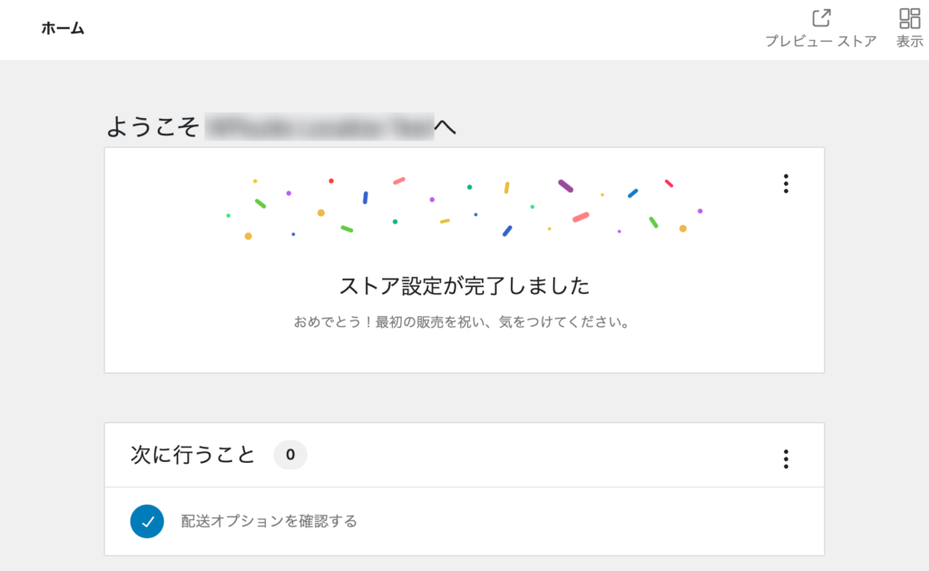Click the ストア設定が完了しました heading
929x571 pixels.
(x=464, y=286)
